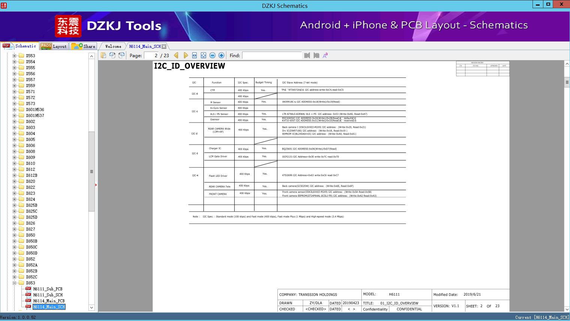Expand the X604 folder node
The image size is (570, 321).
click(x=14, y=133)
